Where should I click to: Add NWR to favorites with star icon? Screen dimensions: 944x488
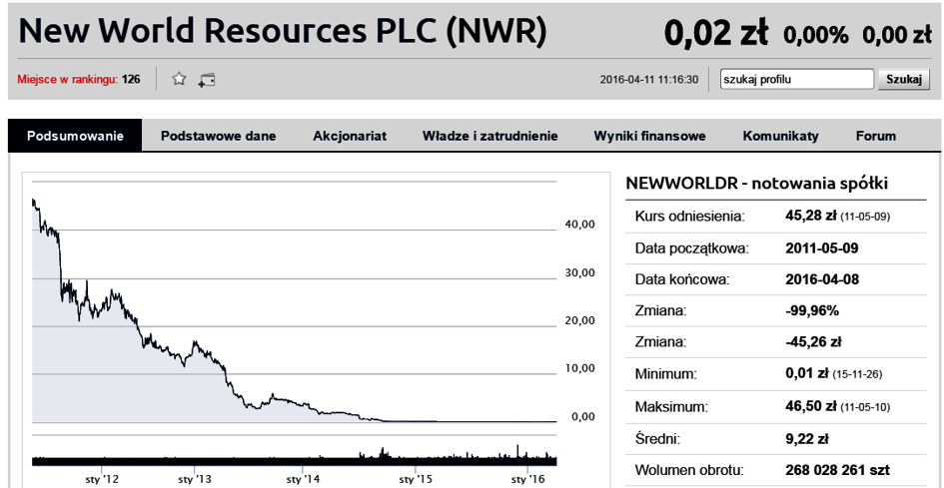point(179,79)
